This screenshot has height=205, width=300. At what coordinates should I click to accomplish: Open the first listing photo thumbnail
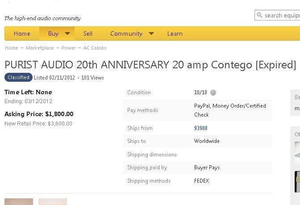pos(19,201)
